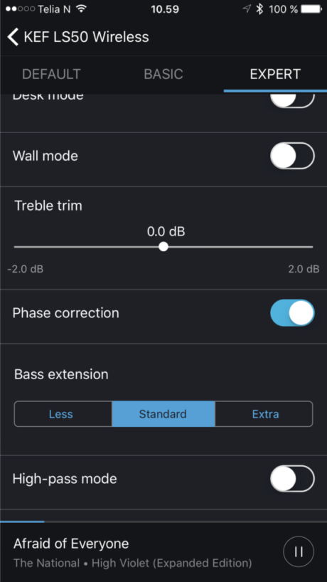Disable the Phase correction switch
The height and width of the screenshot is (582, 327).
pyautogui.click(x=292, y=313)
